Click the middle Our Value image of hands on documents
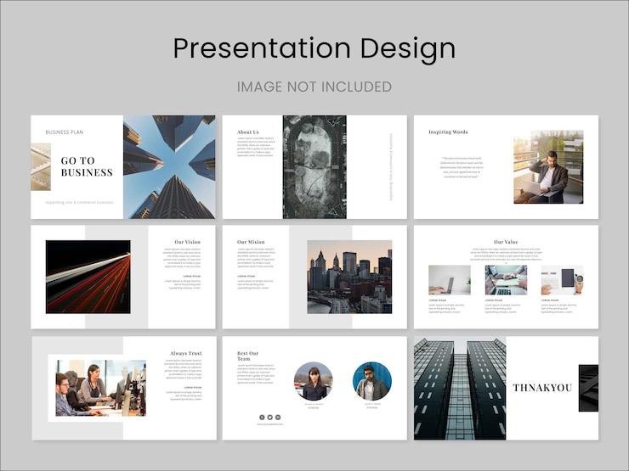 pos(506,280)
